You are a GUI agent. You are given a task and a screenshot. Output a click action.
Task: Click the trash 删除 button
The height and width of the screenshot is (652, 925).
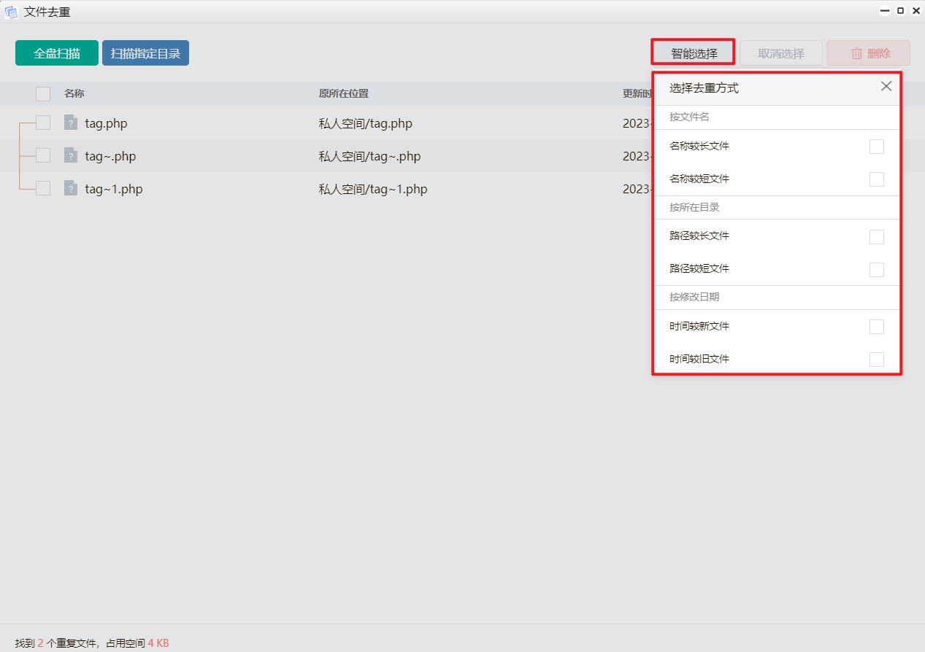click(x=868, y=53)
